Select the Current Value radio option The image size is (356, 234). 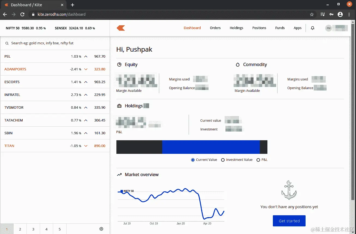click(193, 160)
